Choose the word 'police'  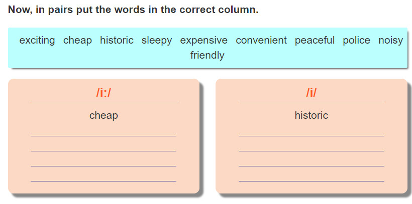click(x=357, y=41)
